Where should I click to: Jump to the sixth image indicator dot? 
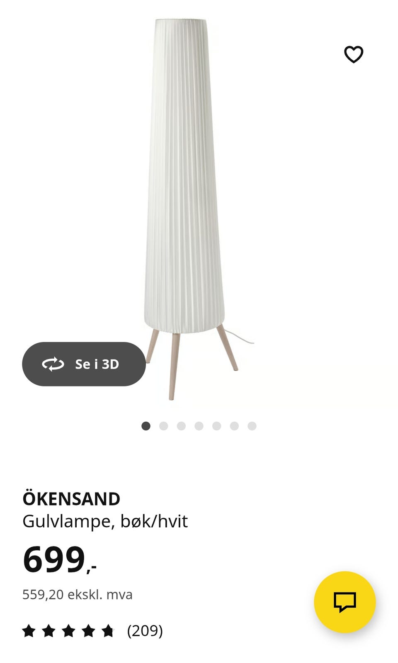pos(234,426)
